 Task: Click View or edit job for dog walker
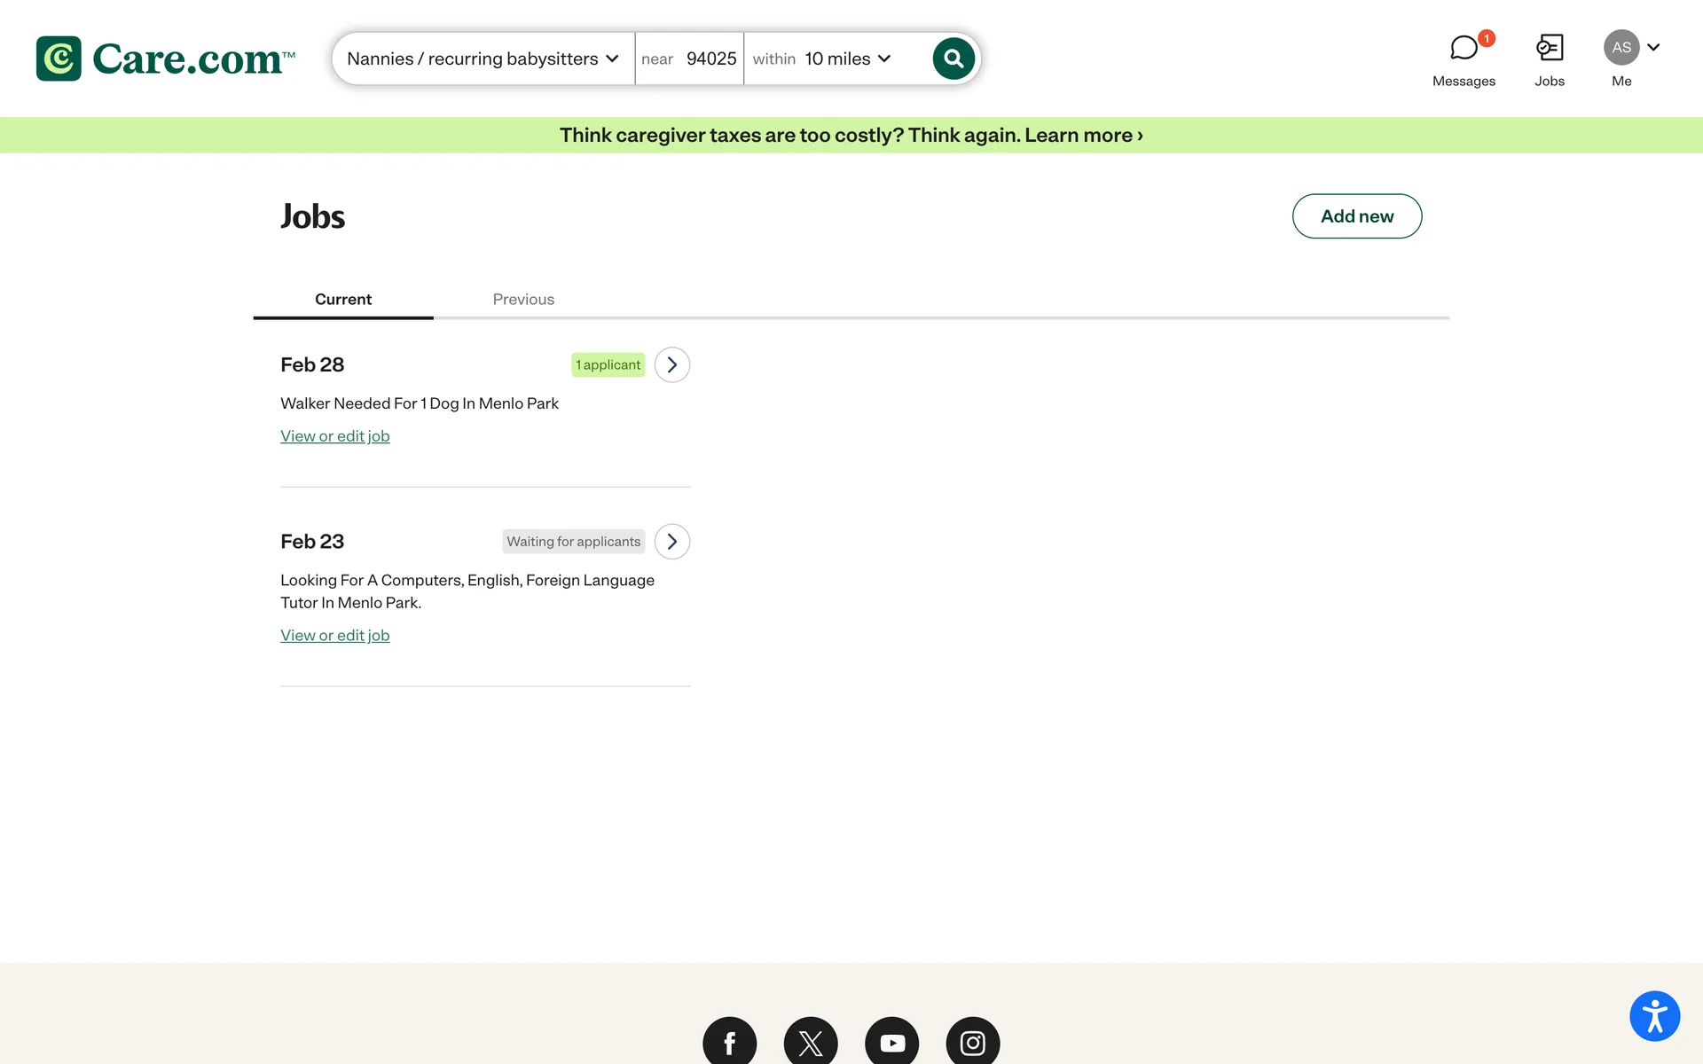[334, 436]
